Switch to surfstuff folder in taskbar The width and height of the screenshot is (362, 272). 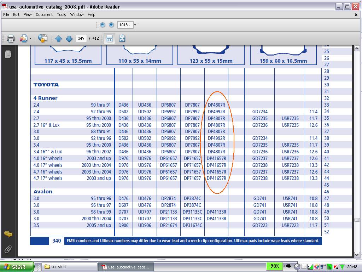pos(70,267)
